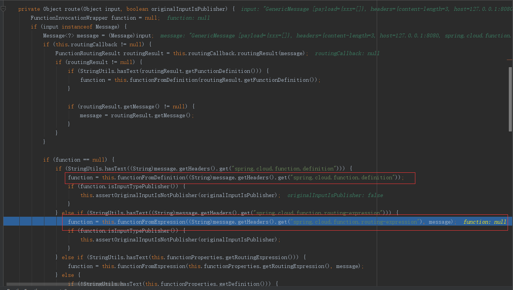Click the final '} else {' line
Image resolution: width=513 pixels, height=290 pixels.
click(68, 275)
